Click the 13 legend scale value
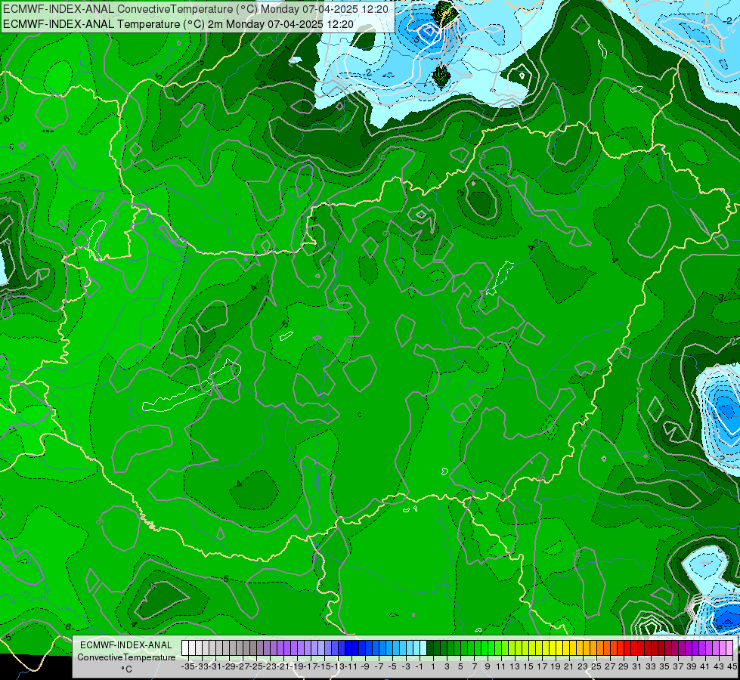The image size is (740, 680). point(515,666)
